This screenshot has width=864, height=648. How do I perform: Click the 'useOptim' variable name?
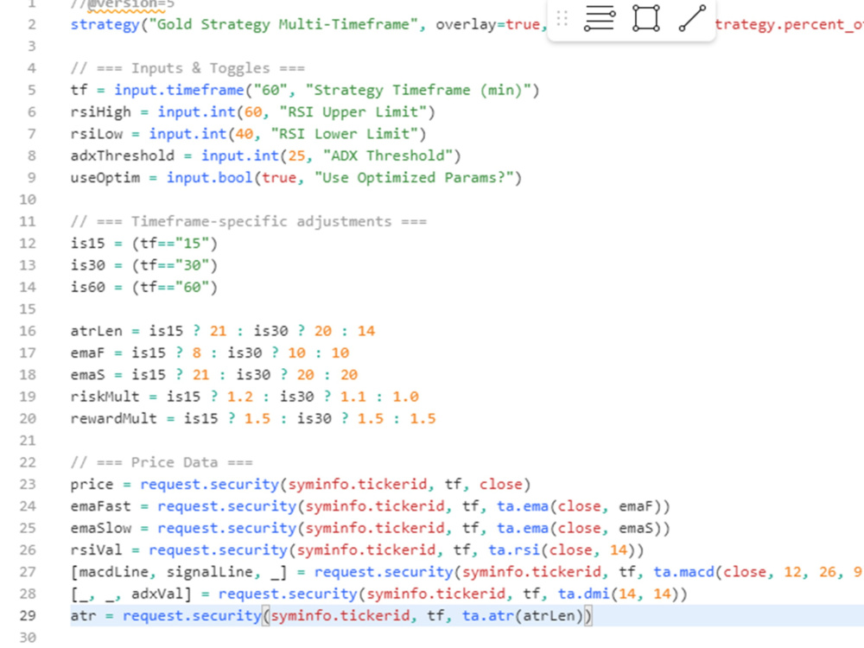(105, 178)
